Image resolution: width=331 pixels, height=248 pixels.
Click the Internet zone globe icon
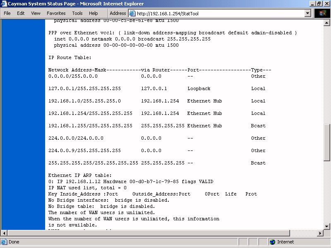tap(273, 242)
